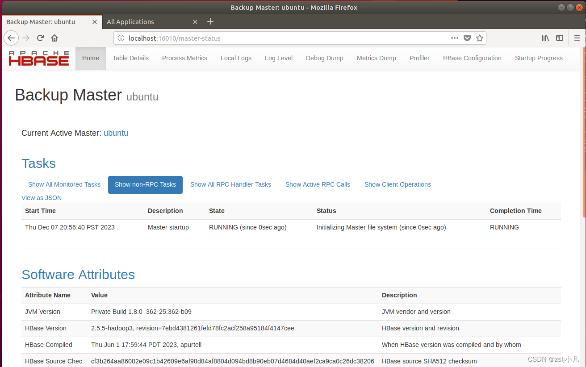The image size is (586, 367).
Task: Open HBase Configuration navigation item
Action: [x=472, y=58]
